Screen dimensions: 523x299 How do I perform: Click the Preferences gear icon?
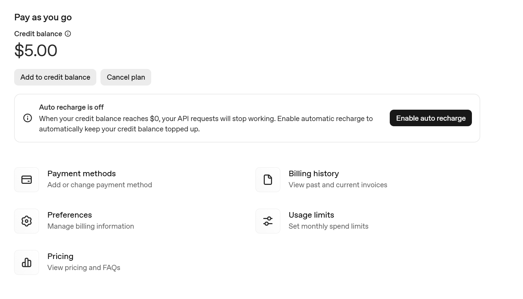27,221
